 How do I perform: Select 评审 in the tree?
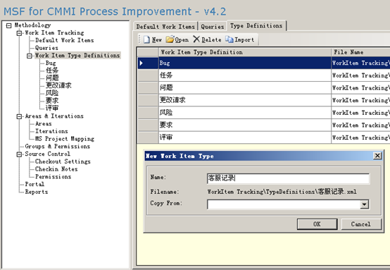click(x=51, y=108)
